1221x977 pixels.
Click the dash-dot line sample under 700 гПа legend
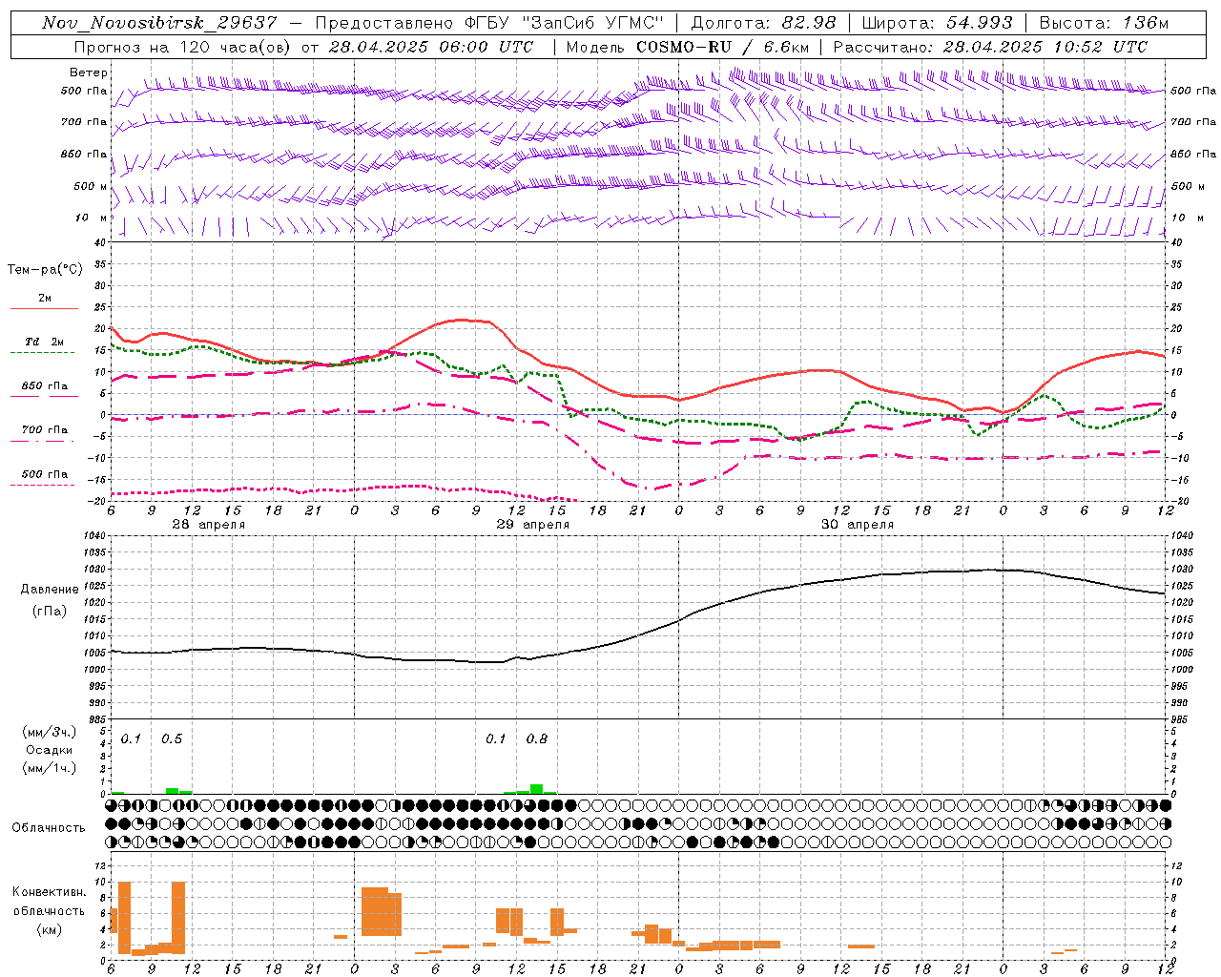click(42, 441)
